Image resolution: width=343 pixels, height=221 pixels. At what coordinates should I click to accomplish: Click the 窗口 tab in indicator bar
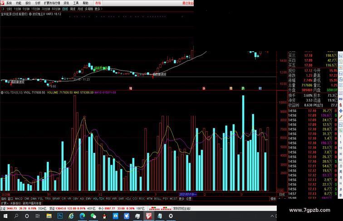(10, 199)
